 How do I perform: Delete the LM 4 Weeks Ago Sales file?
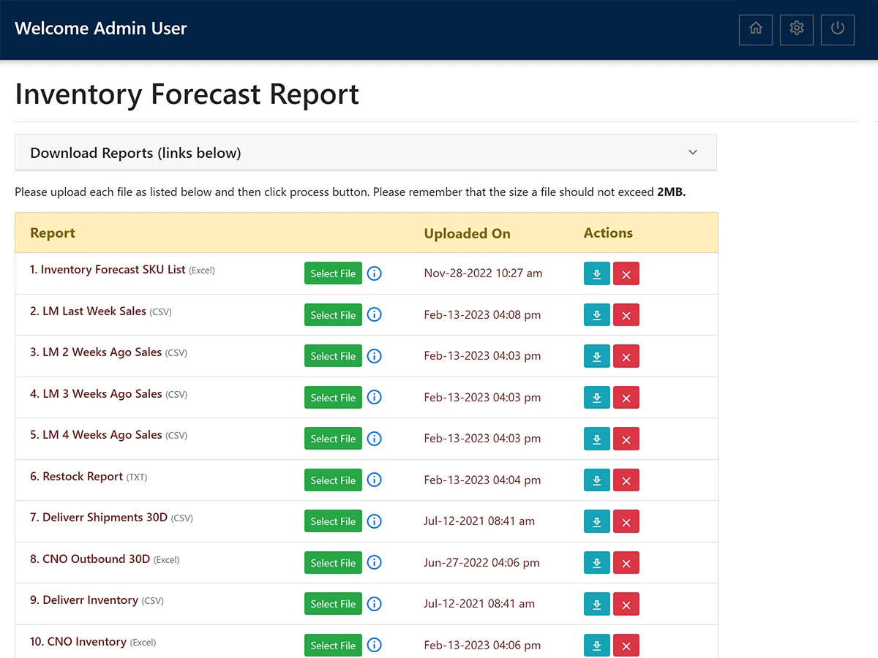coord(626,439)
